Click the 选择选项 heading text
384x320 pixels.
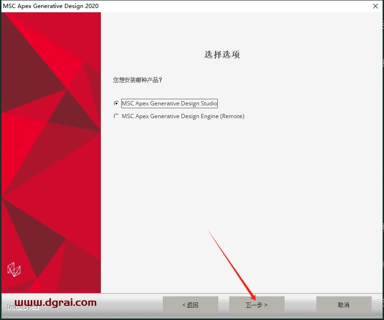coord(222,54)
